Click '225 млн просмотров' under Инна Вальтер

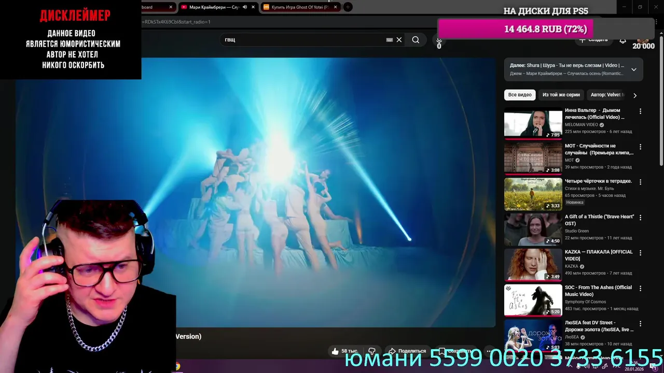click(x=584, y=132)
